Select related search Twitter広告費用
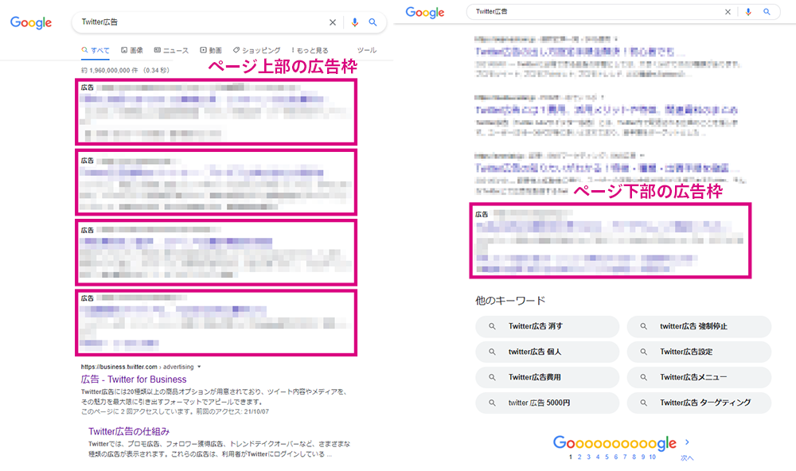 (x=548, y=377)
